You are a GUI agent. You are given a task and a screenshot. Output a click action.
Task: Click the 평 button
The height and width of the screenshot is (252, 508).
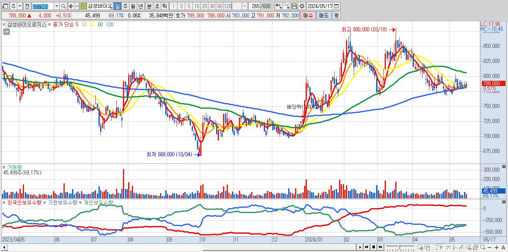[336, 15]
